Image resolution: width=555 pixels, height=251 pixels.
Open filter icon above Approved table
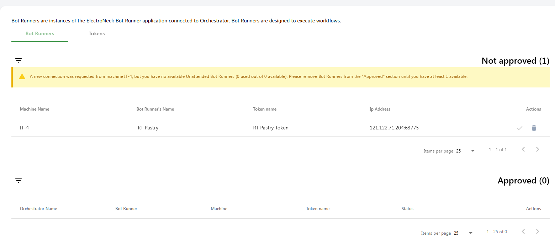point(18,181)
